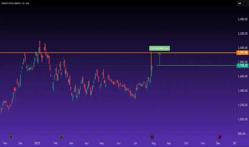Select the green 1,755.25 current price label
249x147 pixels.
coord(243,65)
